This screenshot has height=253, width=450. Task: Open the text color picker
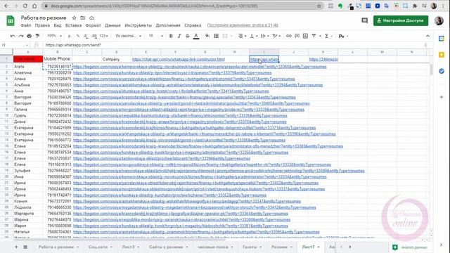pyautogui.click(x=196, y=36)
